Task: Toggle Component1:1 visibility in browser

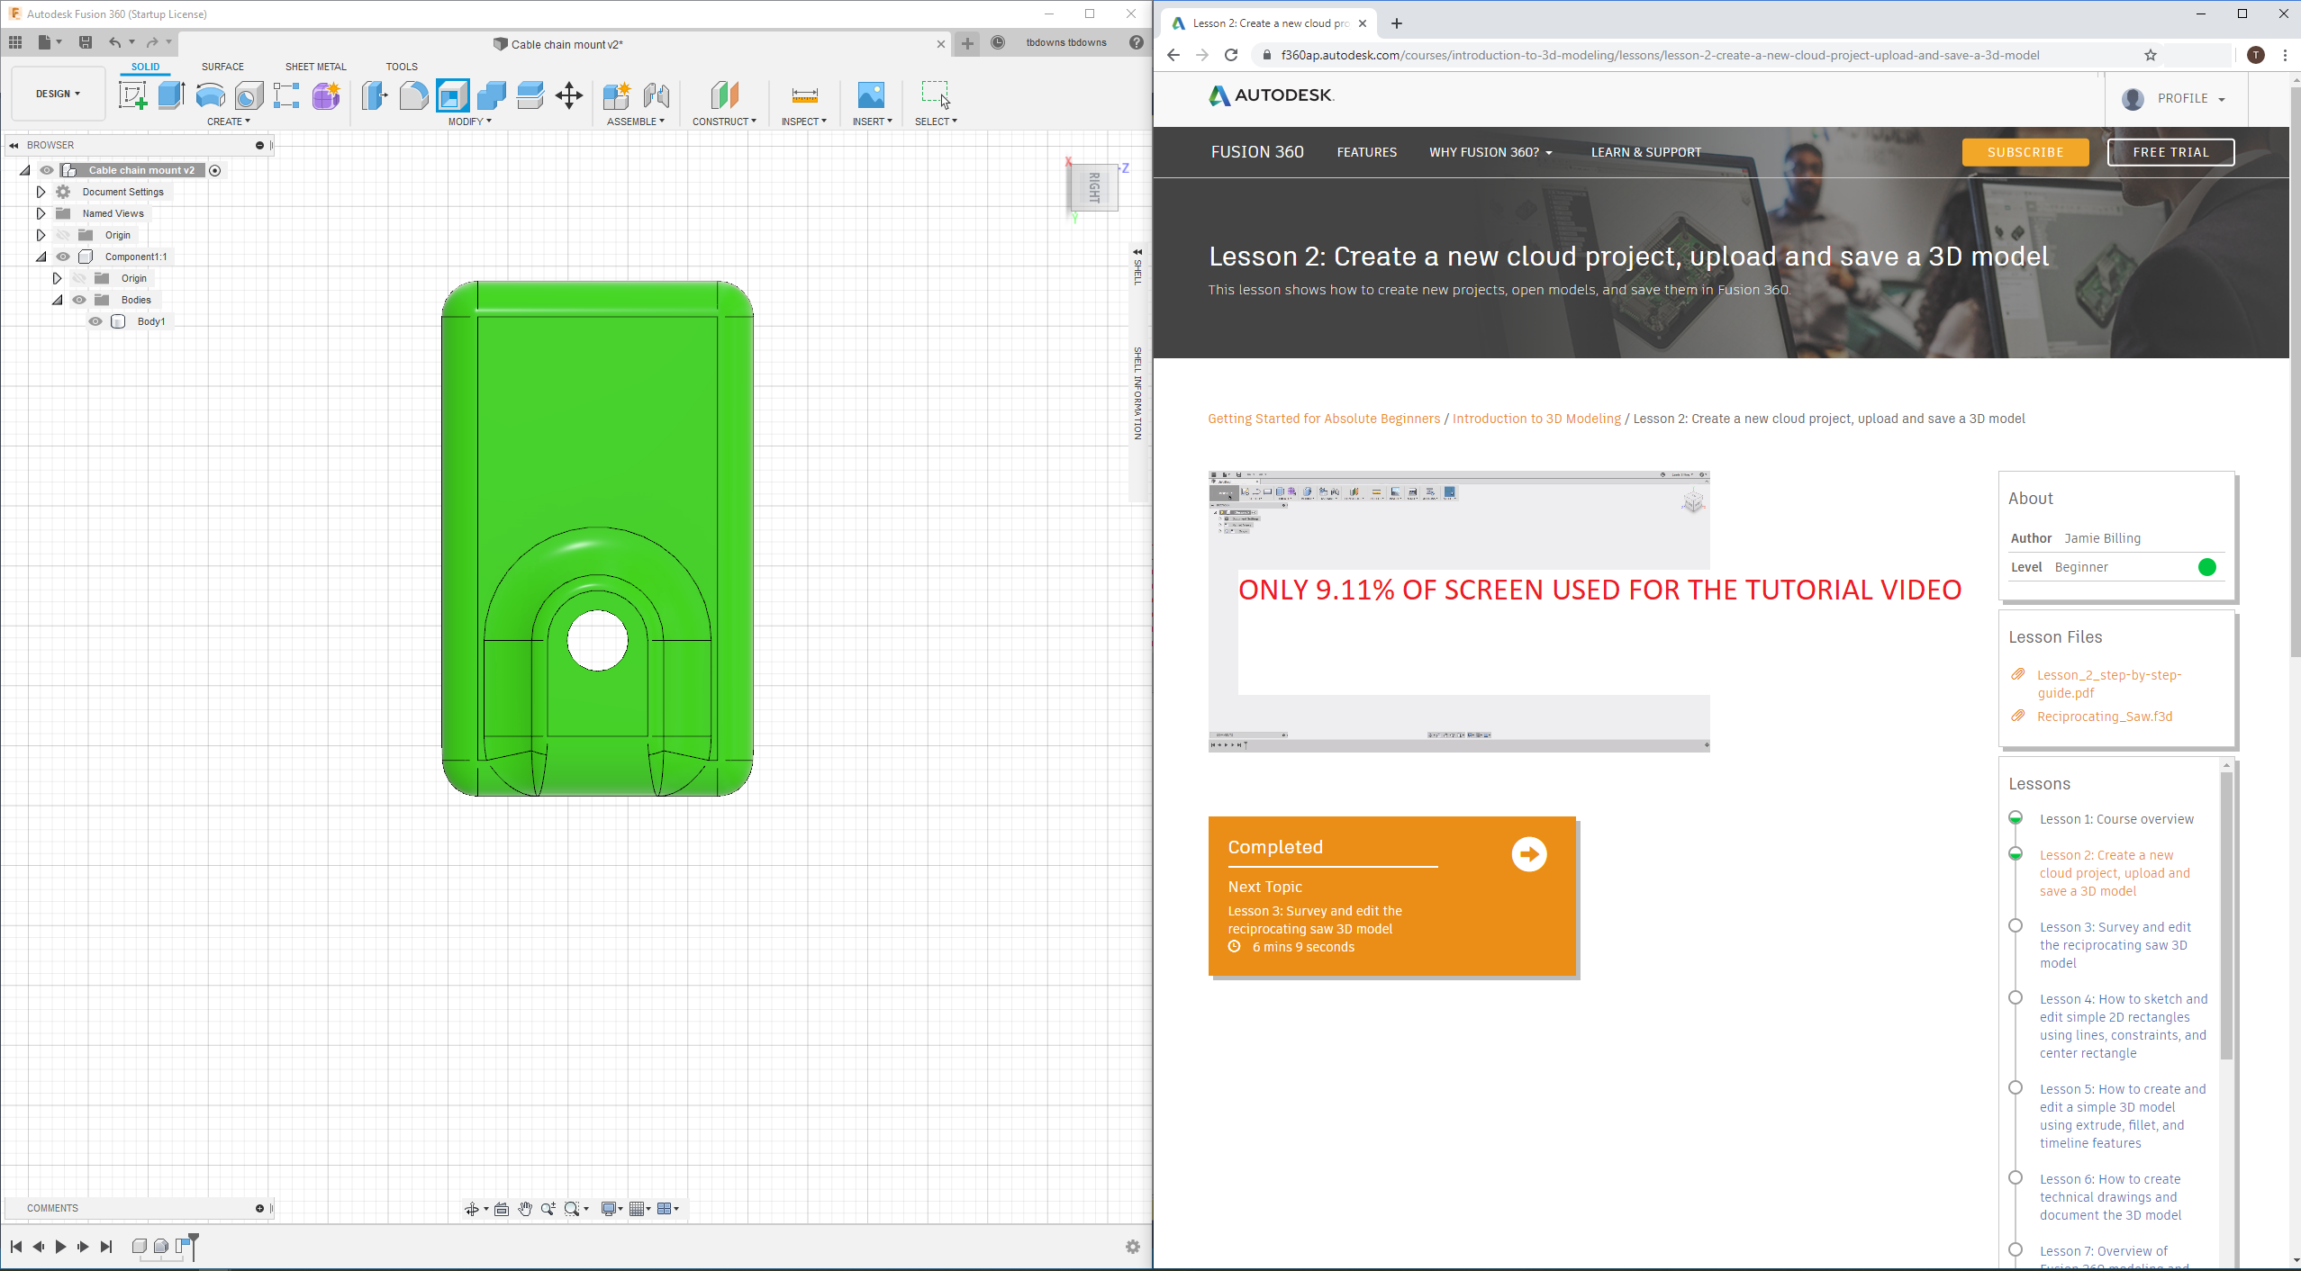Action: 63,257
